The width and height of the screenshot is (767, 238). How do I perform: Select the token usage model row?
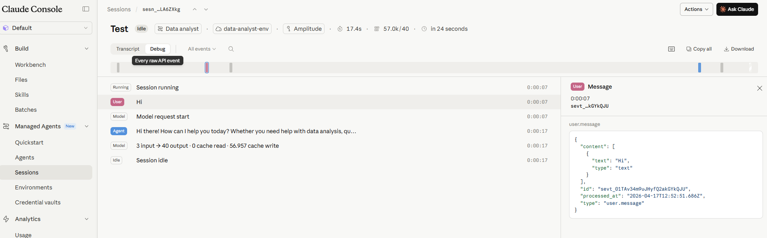329,146
